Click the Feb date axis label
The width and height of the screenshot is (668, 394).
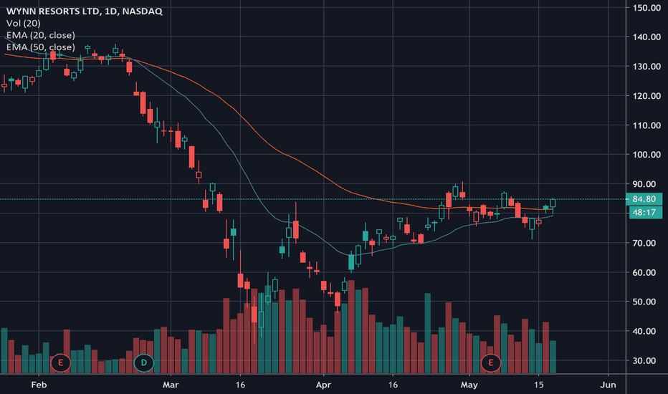click(39, 385)
